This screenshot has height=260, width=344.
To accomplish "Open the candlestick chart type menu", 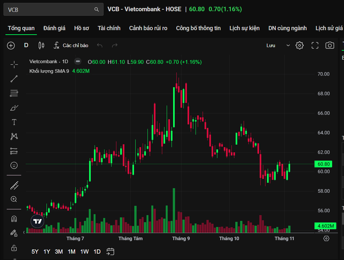I will click(41, 46).
